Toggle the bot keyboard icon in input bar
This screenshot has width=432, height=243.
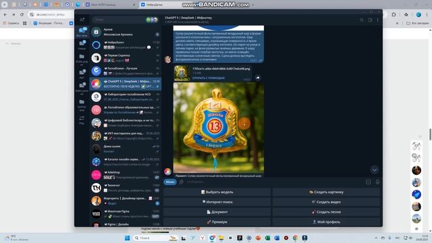coord(369,182)
